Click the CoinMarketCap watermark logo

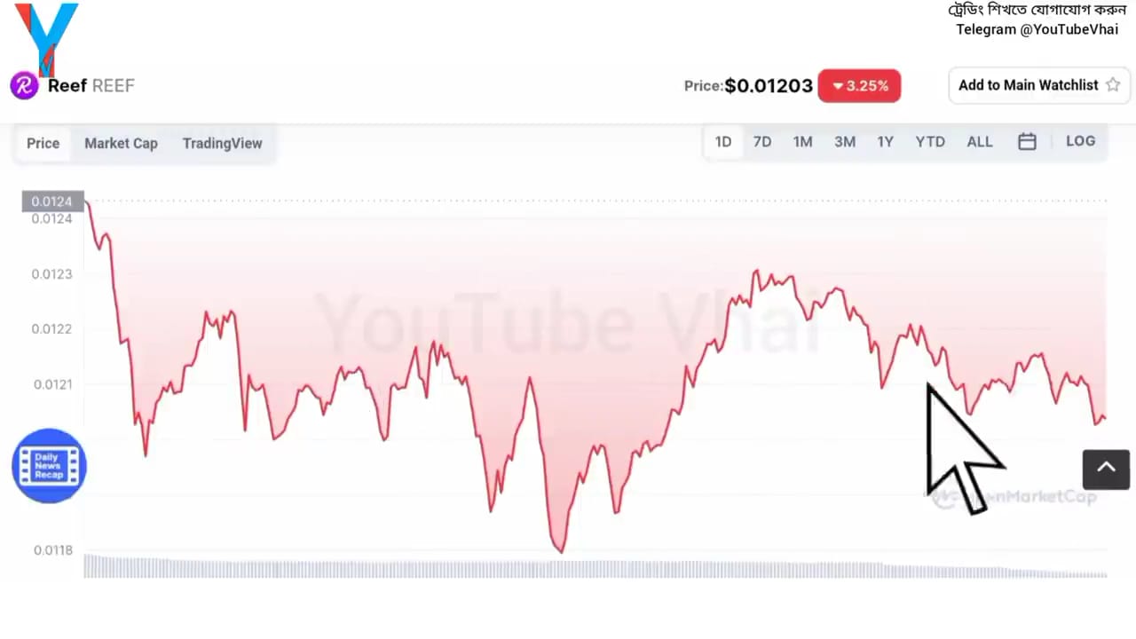(1014, 497)
